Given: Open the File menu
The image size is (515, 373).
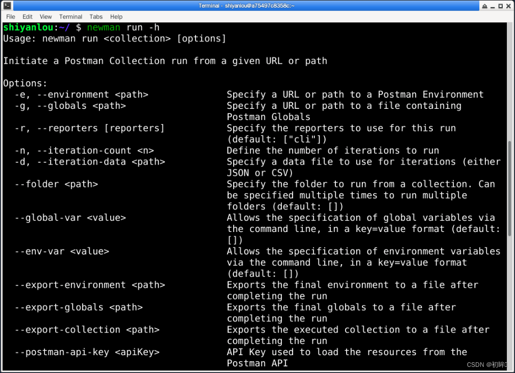Looking at the screenshot, I should (x=11, y=17).
